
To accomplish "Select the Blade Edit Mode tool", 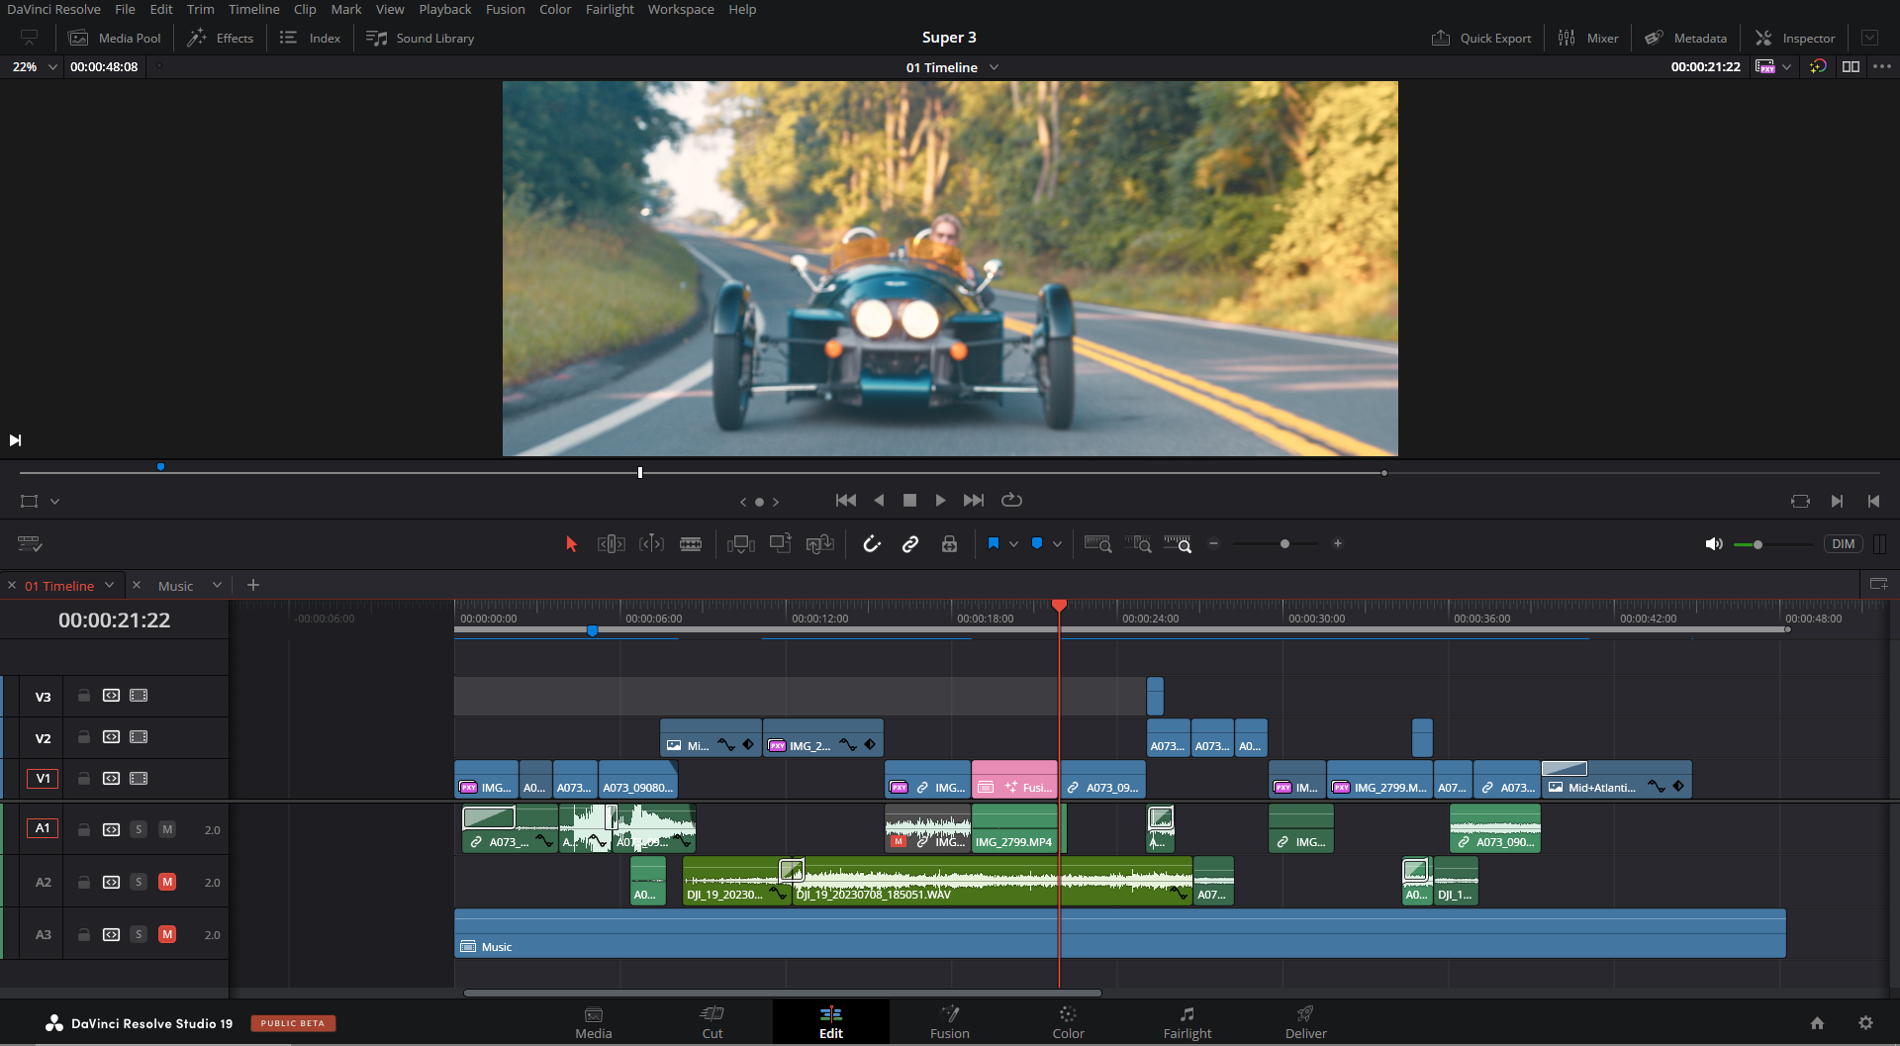I will pyautogui.click(x=691, y=544).
